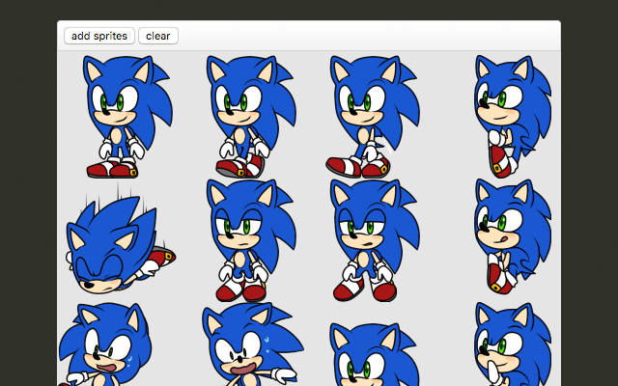Click the red shoes of the top-left Sonic
The image size is (618, 386).
[113, 170]
